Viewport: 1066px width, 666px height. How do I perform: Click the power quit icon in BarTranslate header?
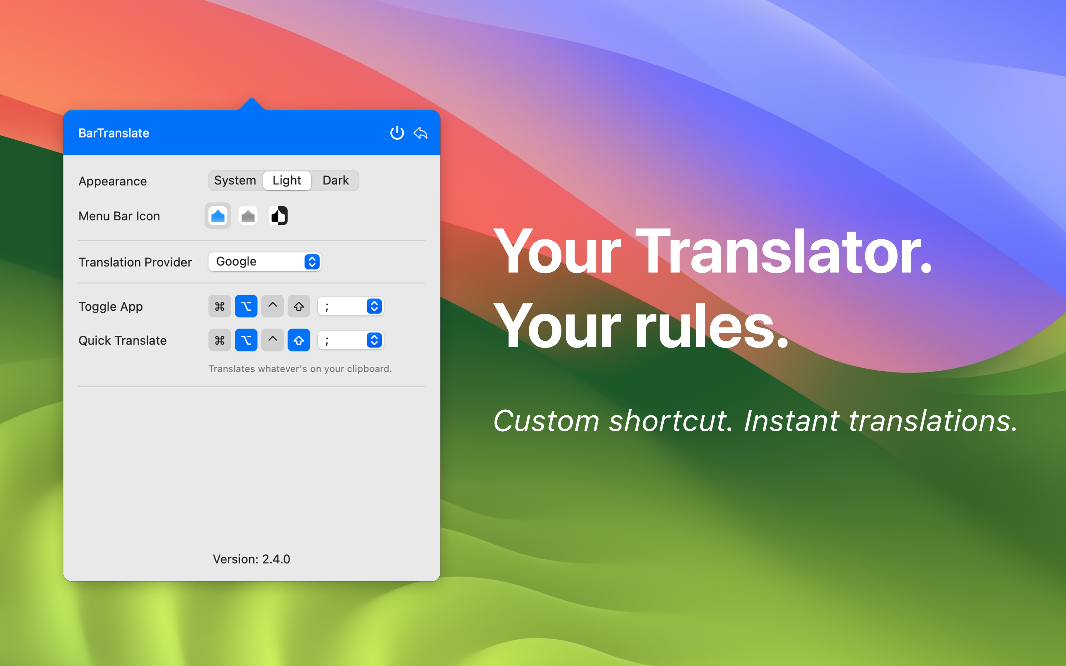tap(397, 133)
